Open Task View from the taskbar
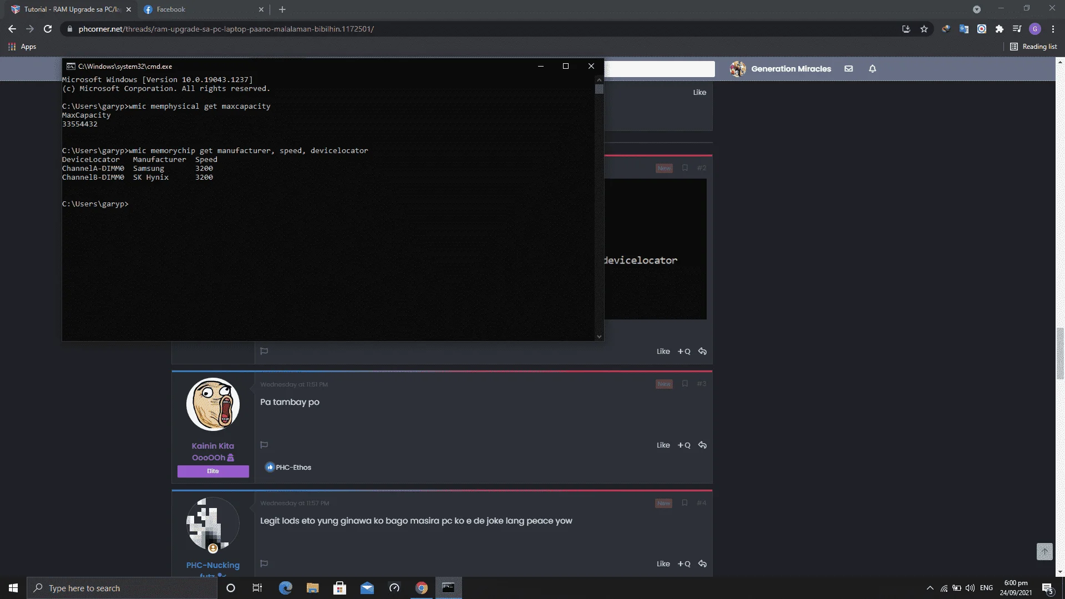1065x599 pixels. (x=257, y=588)
